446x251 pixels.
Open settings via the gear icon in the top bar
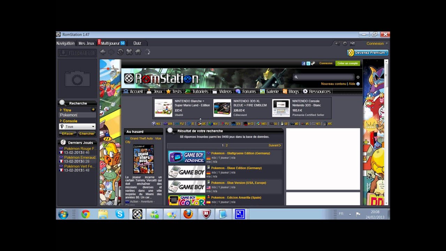[x=345, y=44]
